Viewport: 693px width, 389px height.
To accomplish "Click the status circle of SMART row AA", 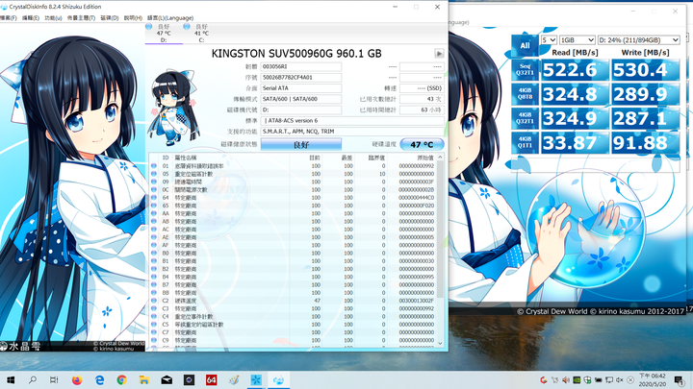I will point(154,213).
